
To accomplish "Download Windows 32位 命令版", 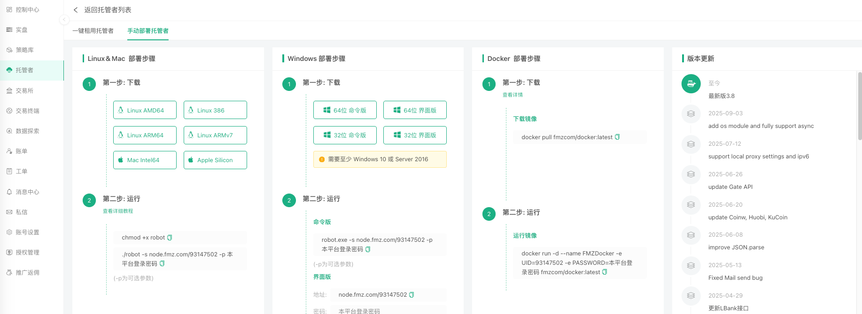I will [345, 135].
